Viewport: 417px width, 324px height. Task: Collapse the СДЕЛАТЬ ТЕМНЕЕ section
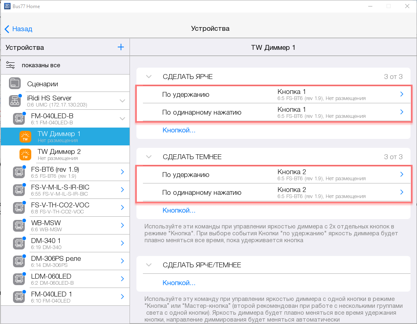click(149, 157)
